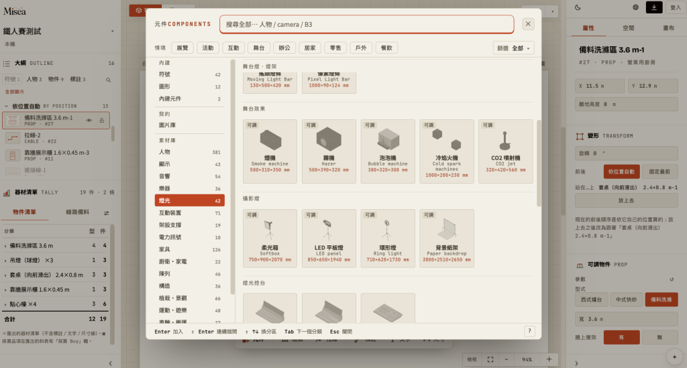The height and width of the screenshot is (368, 687).
Task: Add the Ring light 環形燈 component
Action: point(387,238)
